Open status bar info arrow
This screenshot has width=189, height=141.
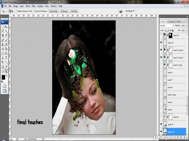click(x=43, y=139)
